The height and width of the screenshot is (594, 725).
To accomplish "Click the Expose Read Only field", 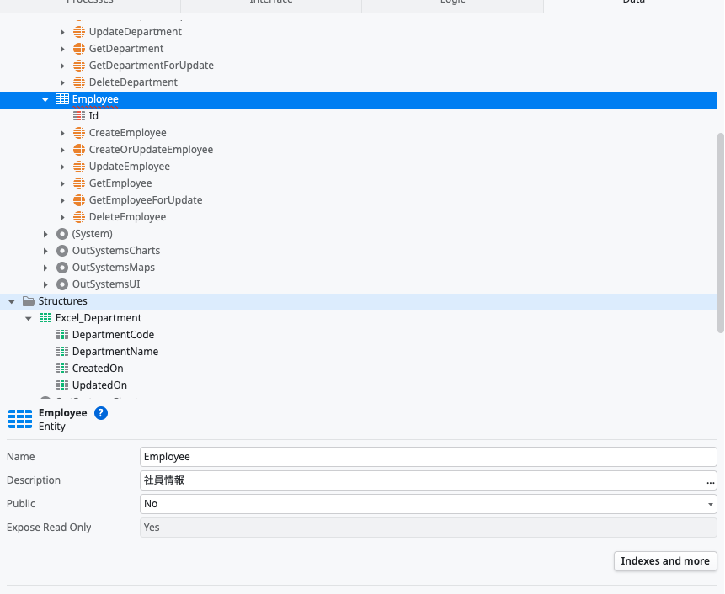I will (x=428, y=528).
